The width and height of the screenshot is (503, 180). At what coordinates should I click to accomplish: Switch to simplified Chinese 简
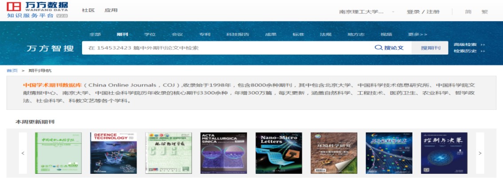tap(468, 12)
